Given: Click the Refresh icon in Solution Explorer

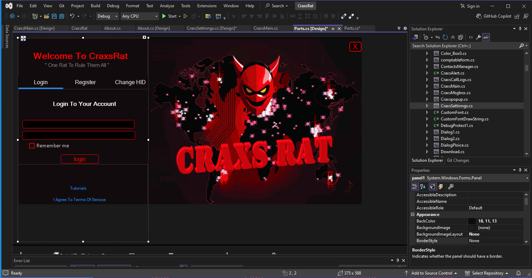Looking at the screenshot, I should point(446,37).
